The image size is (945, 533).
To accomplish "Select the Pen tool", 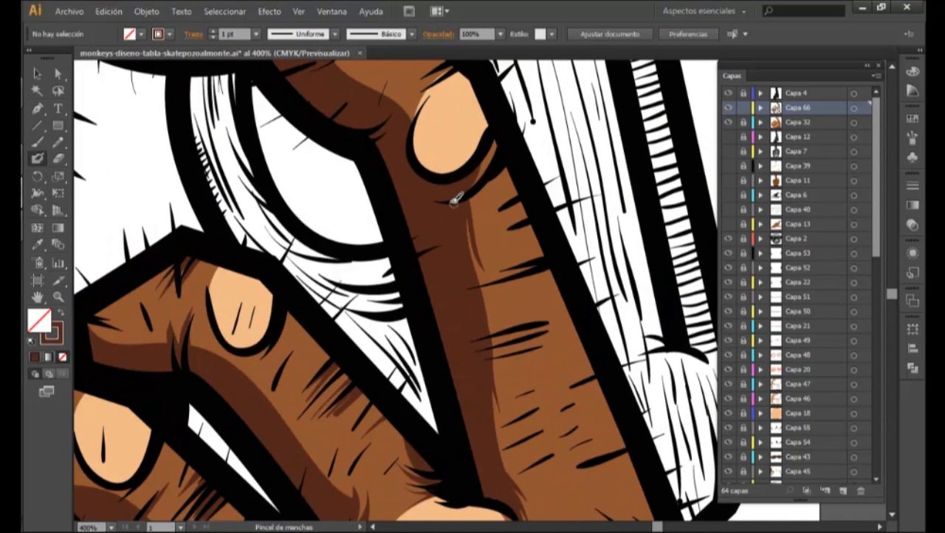I will 37,108.
